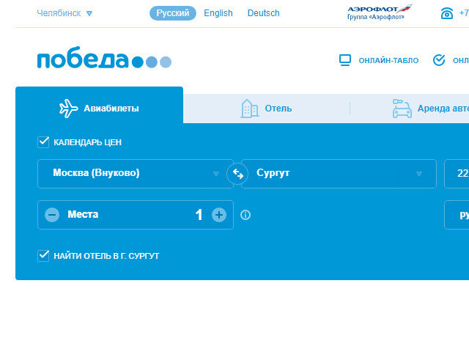Switch site language to English
Screen dimensions: 469x352
click(x=218, y=13)
